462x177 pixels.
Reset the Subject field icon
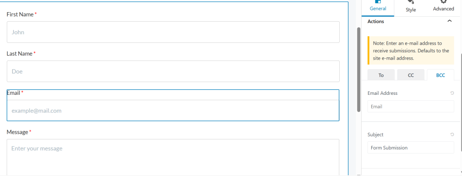click(452, 135)
